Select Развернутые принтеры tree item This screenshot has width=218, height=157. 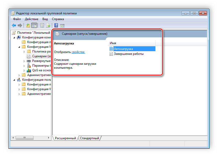[41, 61]
